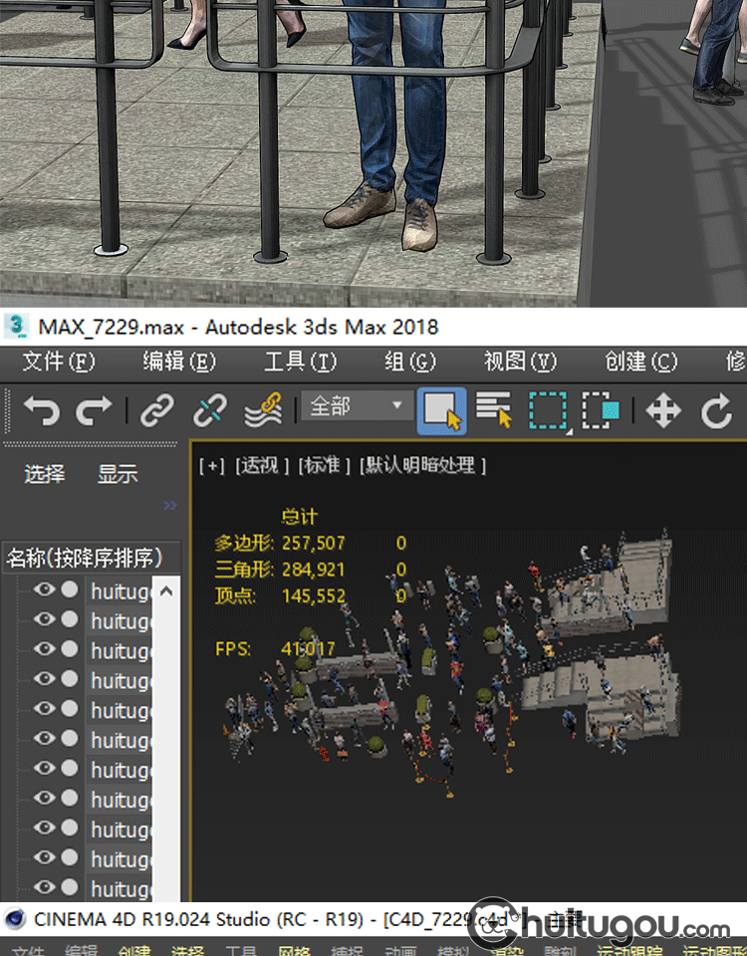Toggle freeze circle on second huitugo object

pyautogui.click(x=69, y=619)
